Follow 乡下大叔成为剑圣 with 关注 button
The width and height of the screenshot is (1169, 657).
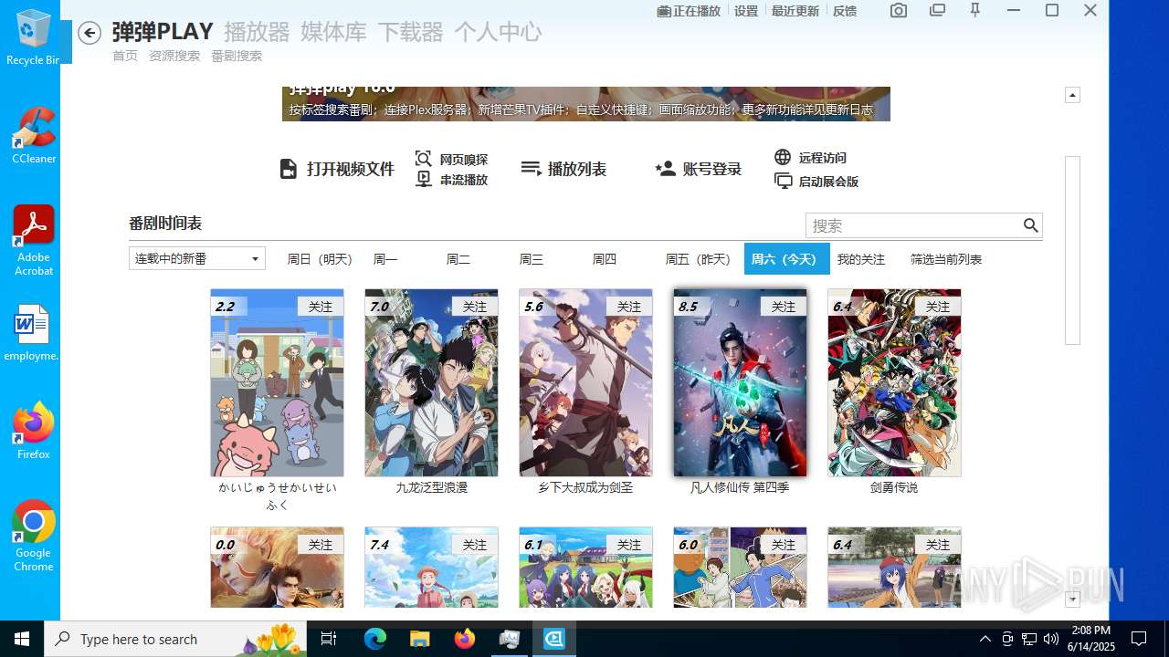tap(629, 307)
